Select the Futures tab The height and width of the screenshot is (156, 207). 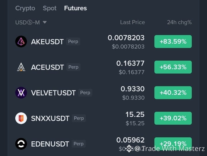pyautogui.click(x=75, y=8)
